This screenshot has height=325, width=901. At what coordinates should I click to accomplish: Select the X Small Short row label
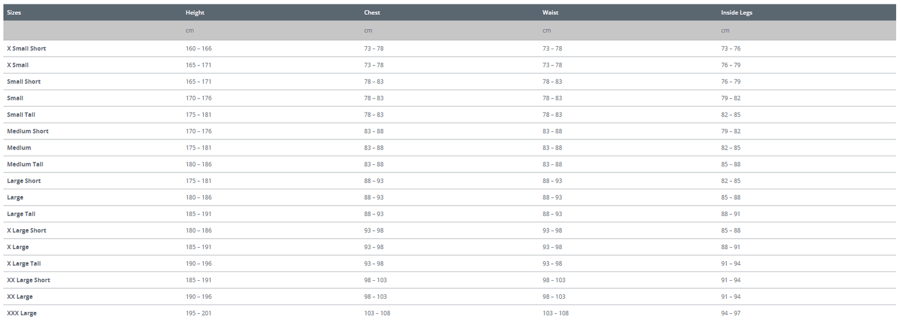pyautogui.click(x=26, y=49)
